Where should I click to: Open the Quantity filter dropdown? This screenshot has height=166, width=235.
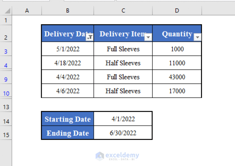click(197, 37)
